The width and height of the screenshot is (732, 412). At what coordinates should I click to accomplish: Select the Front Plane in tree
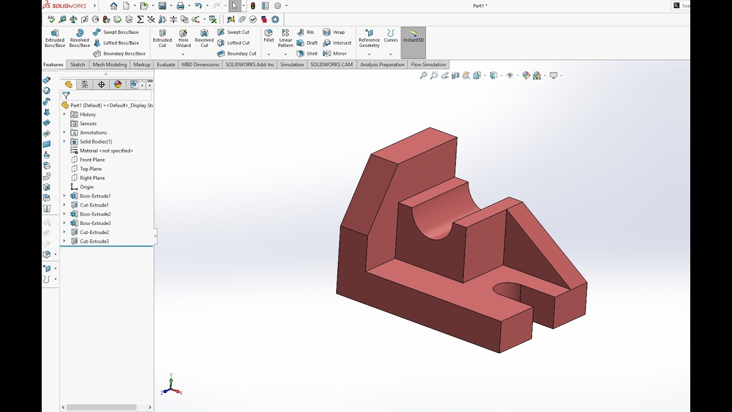(x=88, y=160)
